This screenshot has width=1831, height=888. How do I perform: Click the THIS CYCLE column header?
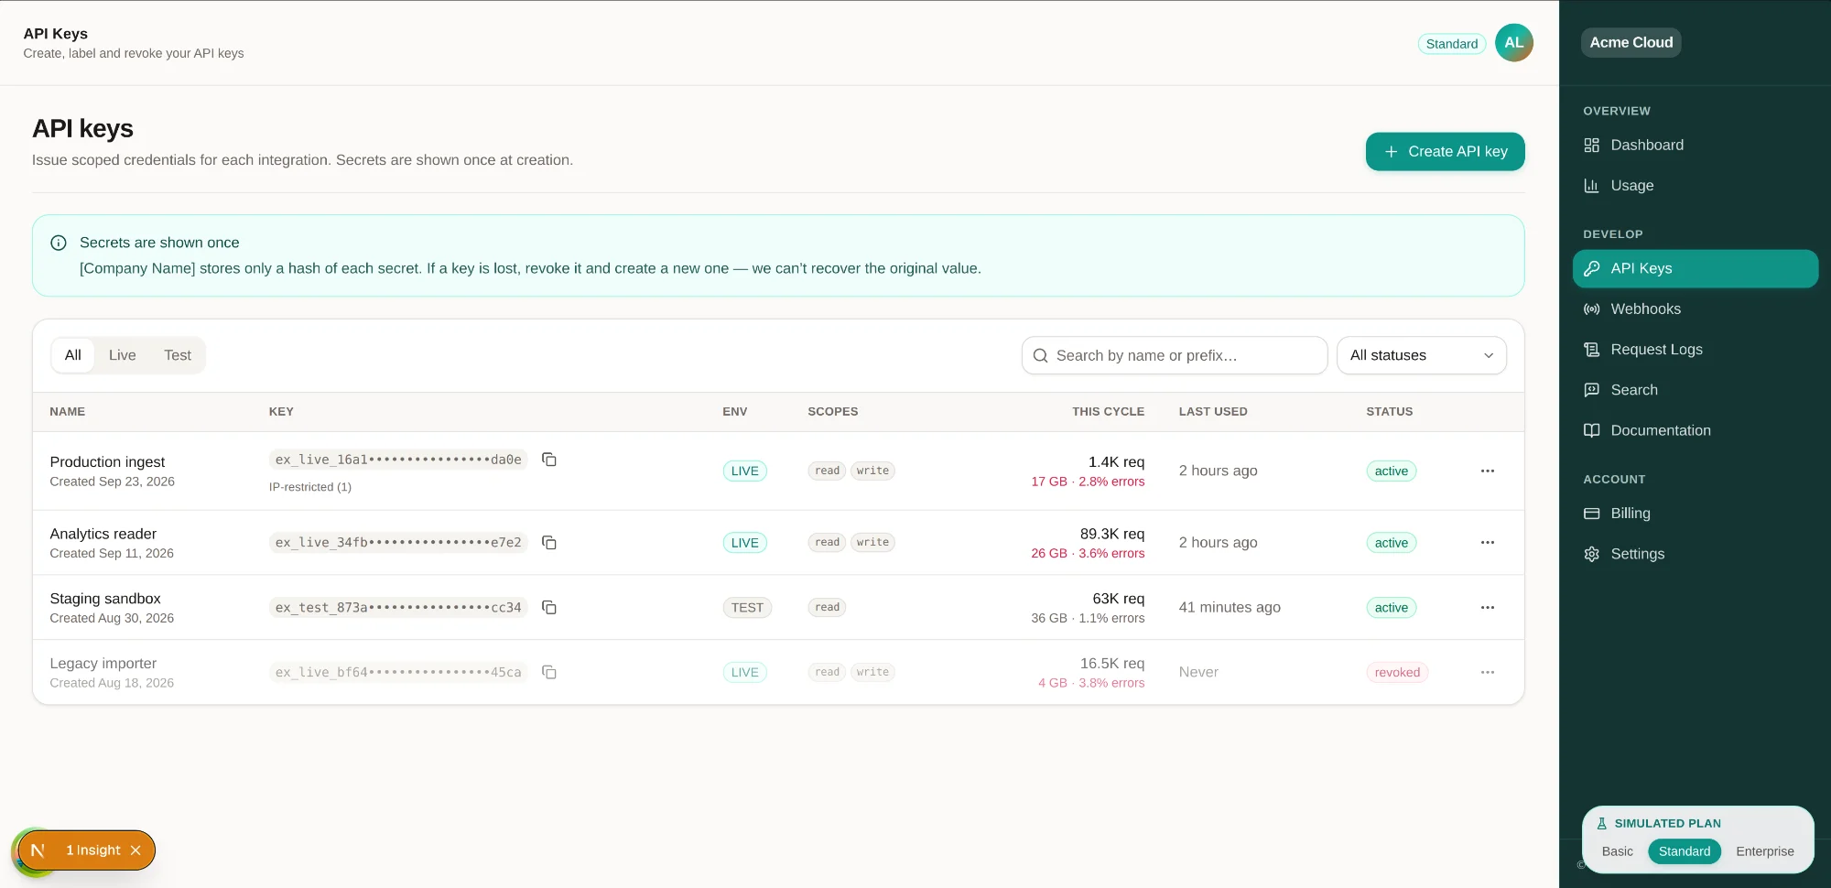click(x=1109, y=412)
